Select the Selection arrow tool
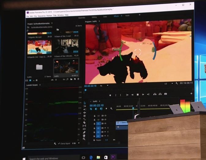The image size is (206, 160). [84, 103]
